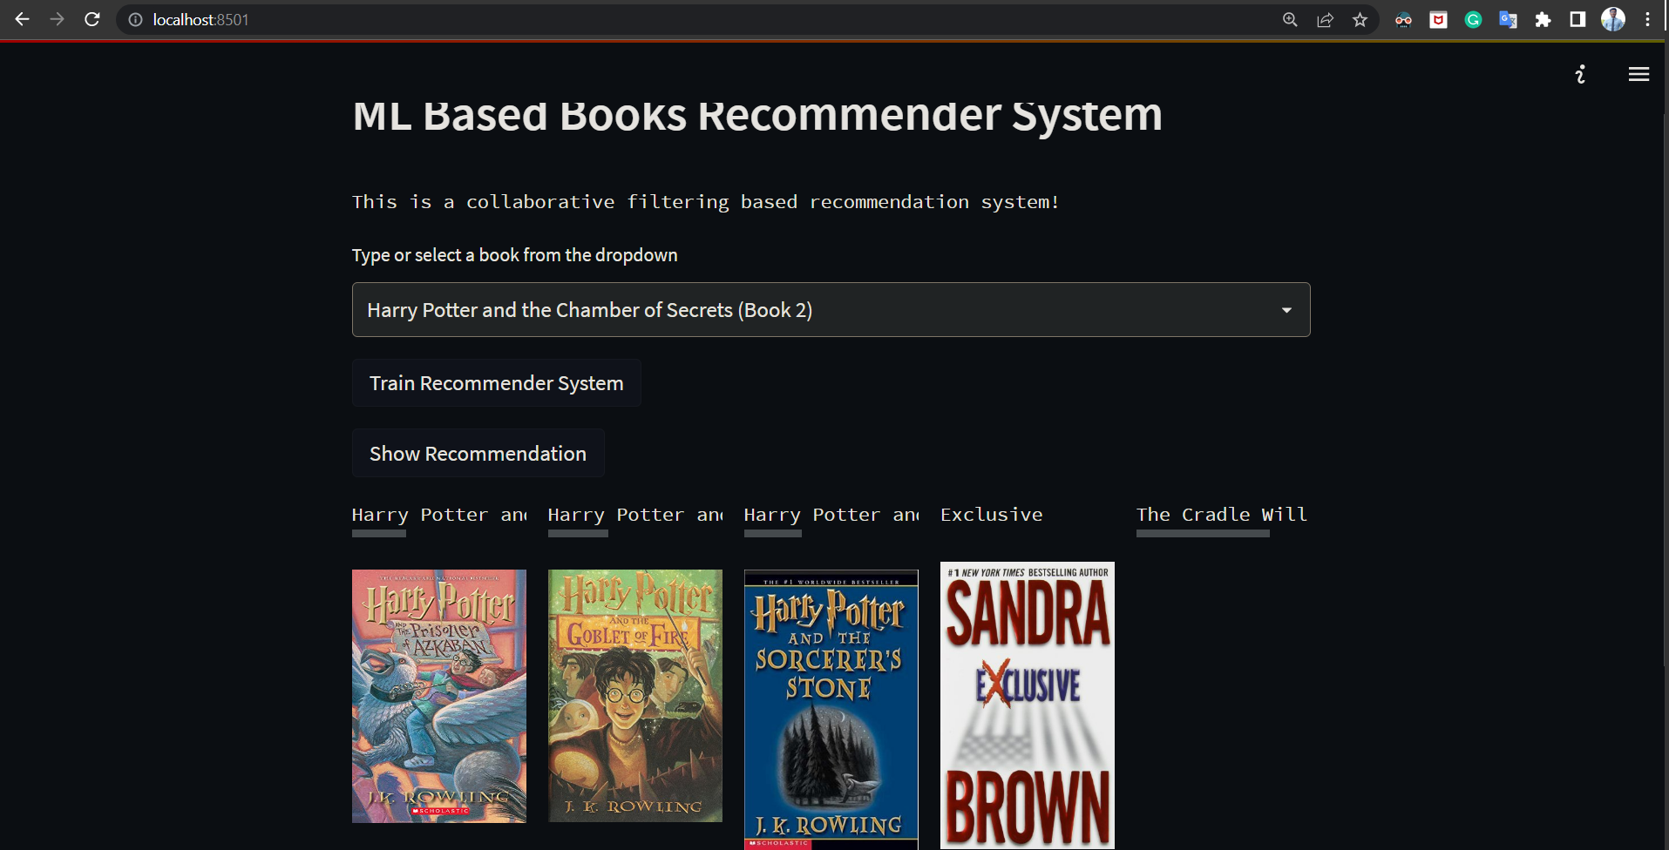Viewport: 1669px width, 850px height.
Task: Click the scrollbar under 'The Cradle Will' title
Action: click(1203, 534)
